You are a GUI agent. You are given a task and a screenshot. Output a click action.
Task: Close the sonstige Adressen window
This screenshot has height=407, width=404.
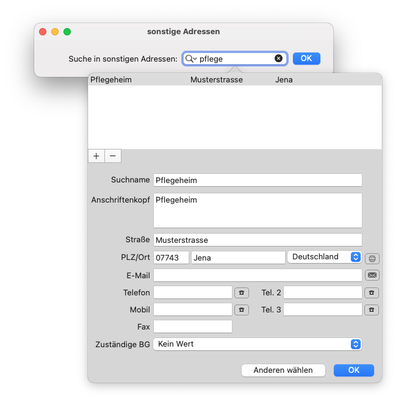coord(43,32)
